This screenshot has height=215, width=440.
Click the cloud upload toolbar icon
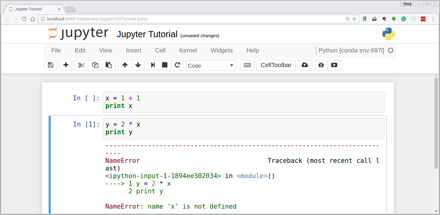305,65
